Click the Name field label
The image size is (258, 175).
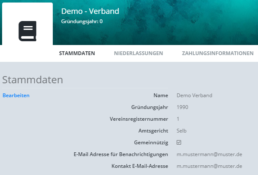tap(161, 95)
